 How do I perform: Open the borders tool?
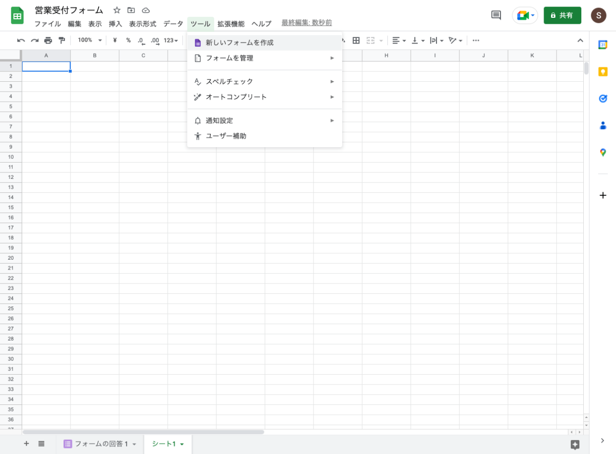tap(356, 40)
